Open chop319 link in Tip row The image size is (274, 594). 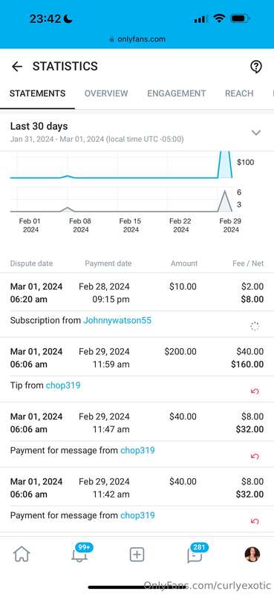click(x=63, y=385)
